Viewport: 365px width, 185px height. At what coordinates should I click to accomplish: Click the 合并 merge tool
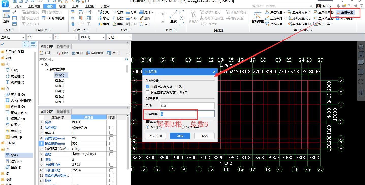coord(131,18)
